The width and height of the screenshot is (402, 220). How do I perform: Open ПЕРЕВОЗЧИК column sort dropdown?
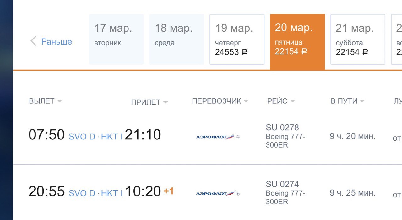pos(246,101)
